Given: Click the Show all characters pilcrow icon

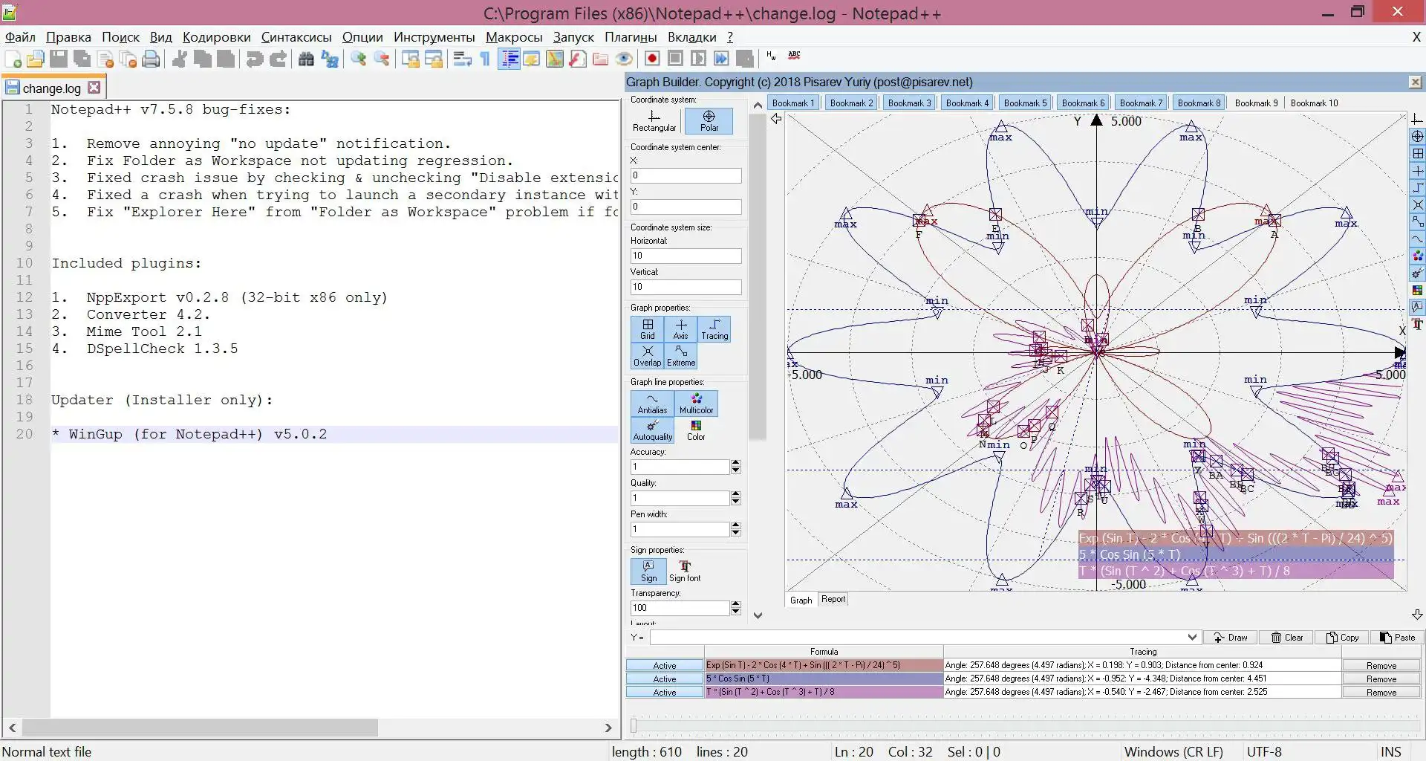Looking at the screenshot, I should pyautogui.click(x=485, y=59).
